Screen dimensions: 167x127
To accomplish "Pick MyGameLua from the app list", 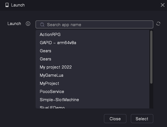I will pos(92,75).
